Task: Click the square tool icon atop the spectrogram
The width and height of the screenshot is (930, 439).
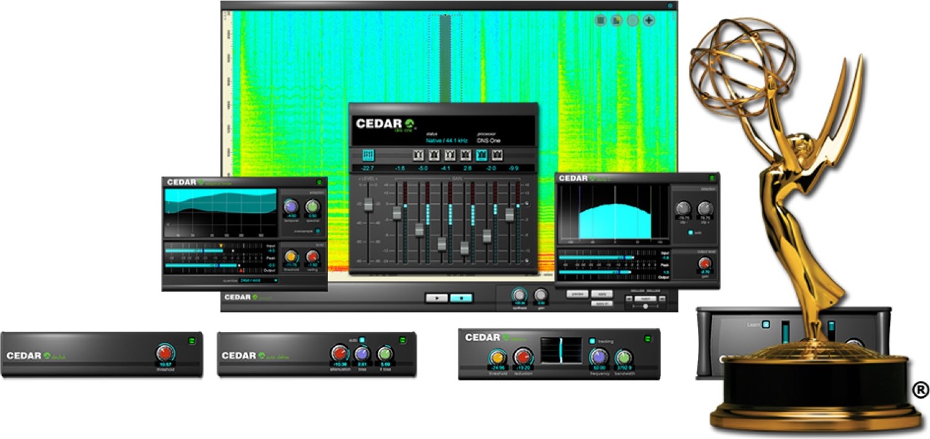Action: click(601, 21)
